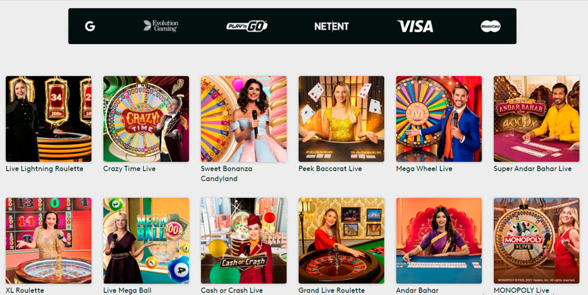Click the Mega Wheel Live title link

[x=424, y=169]
